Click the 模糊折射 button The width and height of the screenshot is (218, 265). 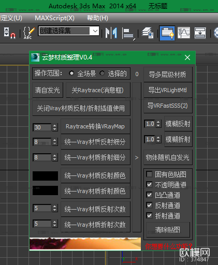click(x=178, y=139)
